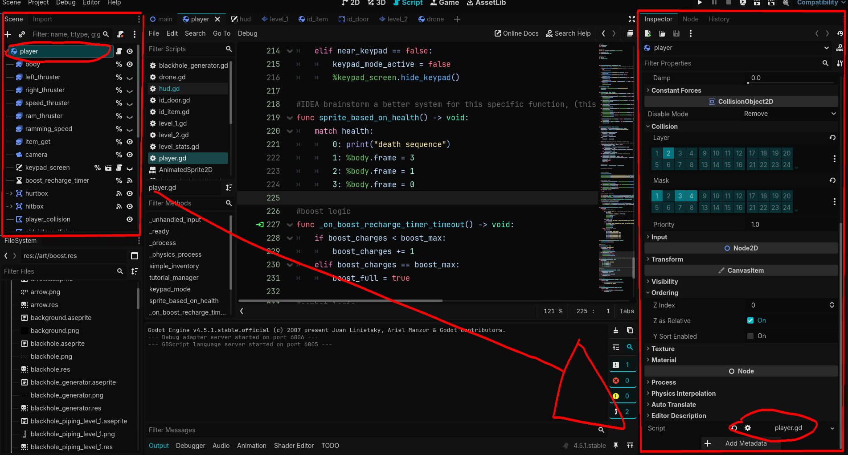
Task: Hide the camera node visibility eye
Action: [130, 155]
